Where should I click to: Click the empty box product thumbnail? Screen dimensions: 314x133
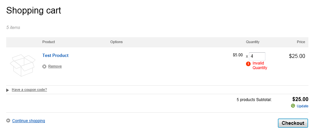point(23,65)
